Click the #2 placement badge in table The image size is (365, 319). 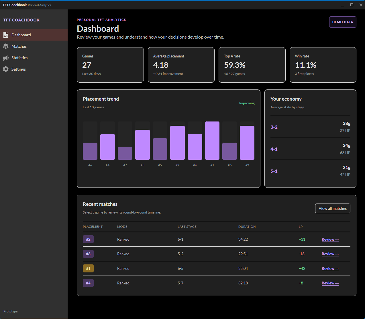coord(88,239)
